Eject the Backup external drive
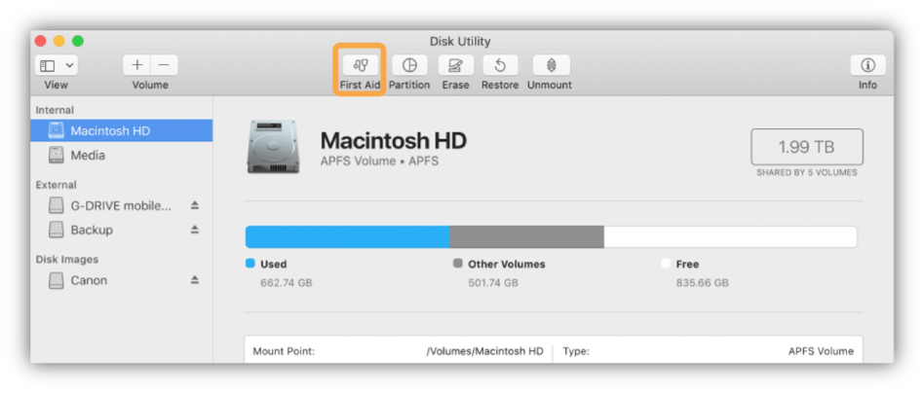This screenshot has height=393, width=923. pyautogui.click(x=194, y=230)
